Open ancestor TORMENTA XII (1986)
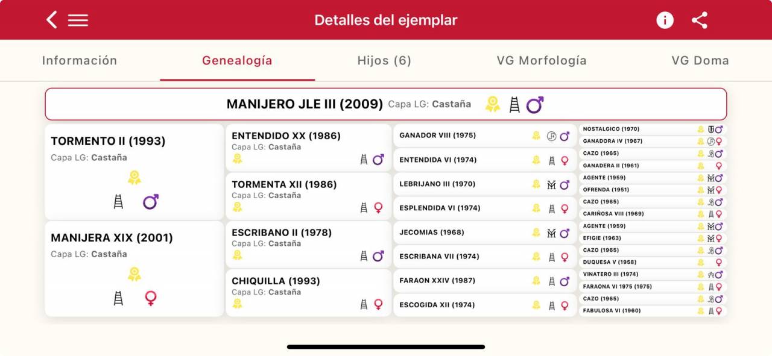This screenshot has width=772, height=356. (284, 184)
